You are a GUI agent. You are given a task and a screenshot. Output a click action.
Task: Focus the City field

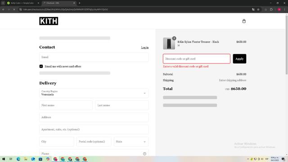coord(57,142)
